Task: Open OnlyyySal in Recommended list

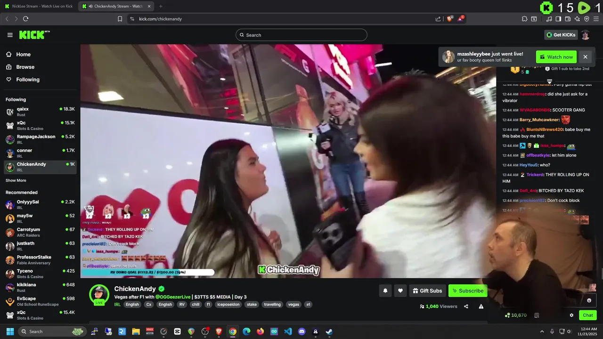Action: (x=40, y=204)
